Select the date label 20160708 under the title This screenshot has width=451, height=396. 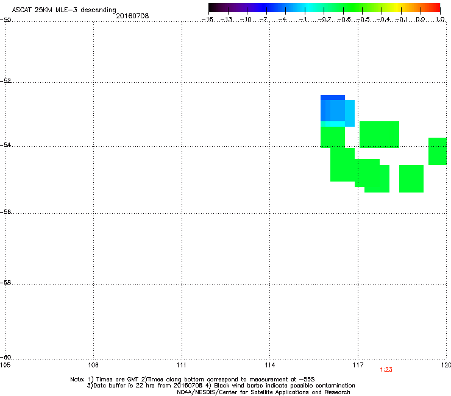click(132, 16)
